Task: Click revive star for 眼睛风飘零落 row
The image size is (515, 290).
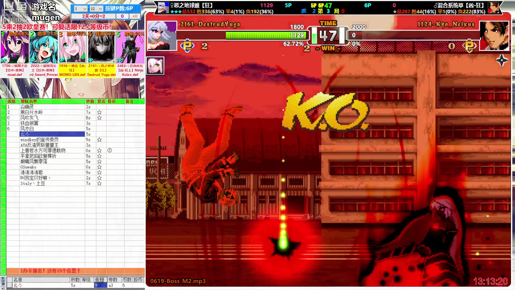Action: (x=99, y=161)
